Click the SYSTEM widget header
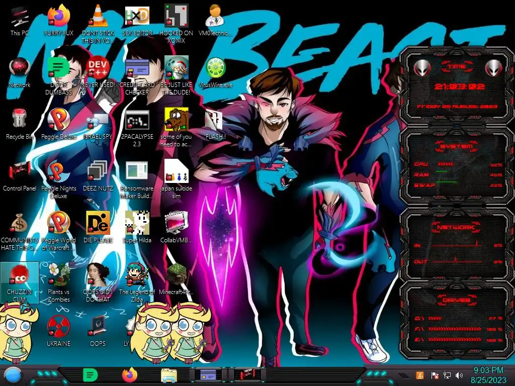Image resolution: width=515 pixels, height=386 pixels. click(457, 146)
